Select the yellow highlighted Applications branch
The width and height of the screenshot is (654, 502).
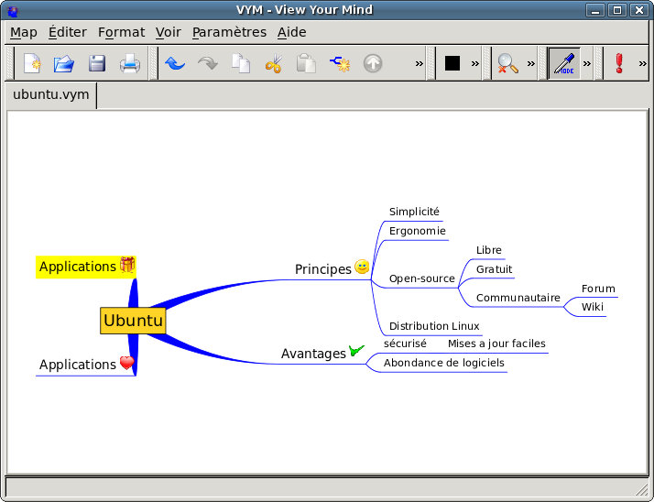[86, 267]
